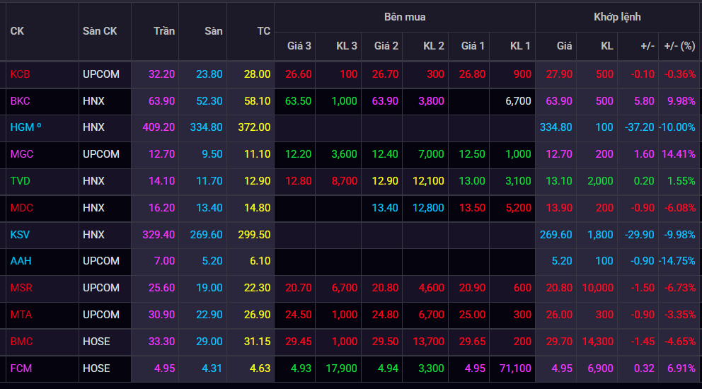
Task: Sort by the +/- (%) column header
Action: click(x=679, y=46)
